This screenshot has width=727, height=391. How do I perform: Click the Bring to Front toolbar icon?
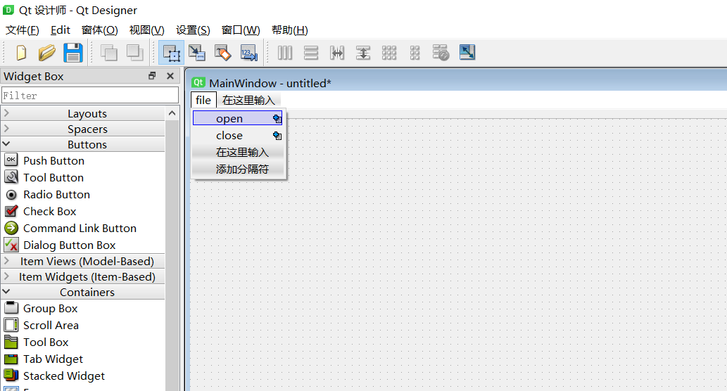point(135,53)
